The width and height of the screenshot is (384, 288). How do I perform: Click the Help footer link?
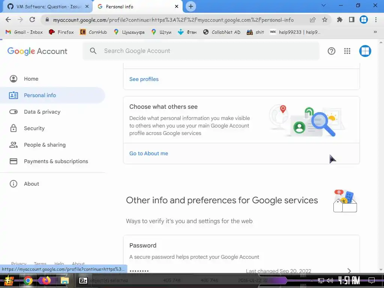pos(59,264)
